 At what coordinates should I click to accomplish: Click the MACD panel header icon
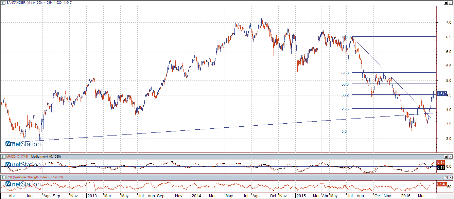[x=3, y=157]
